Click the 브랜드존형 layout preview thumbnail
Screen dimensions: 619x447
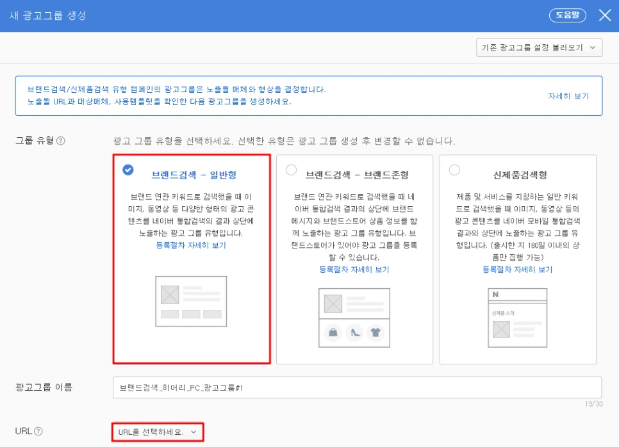tap(354, 318)
